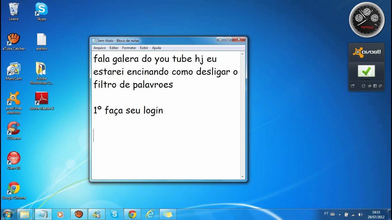Viewport: 392px width, 220px height.
Task: Click the word 'desligar' in the note
Action: [213, 72]
